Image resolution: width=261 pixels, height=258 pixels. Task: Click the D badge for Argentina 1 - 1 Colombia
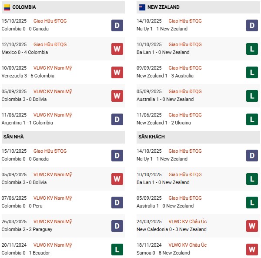(x=117, y=119)
